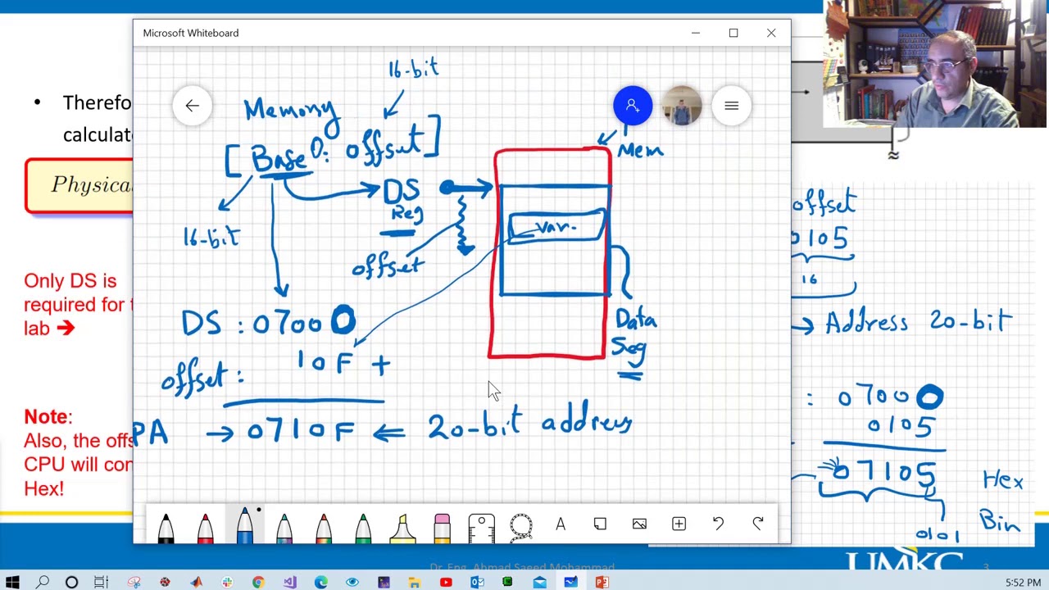Open the insert image tool
This screenshot has height=590, width=1049.
pos(639,524)
